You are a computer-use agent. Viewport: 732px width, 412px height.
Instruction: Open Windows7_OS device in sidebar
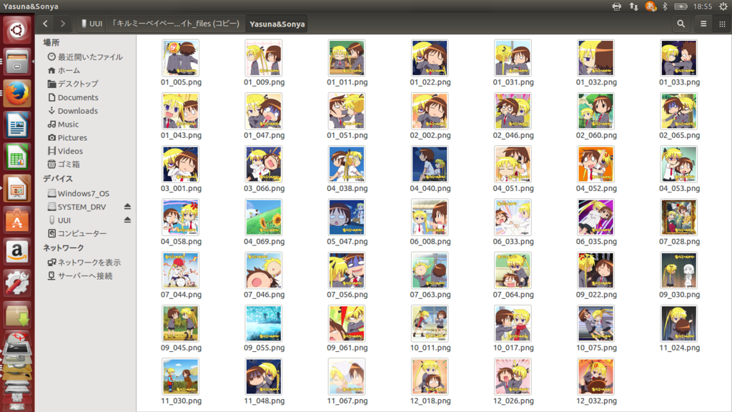click(x=79, y=193)
